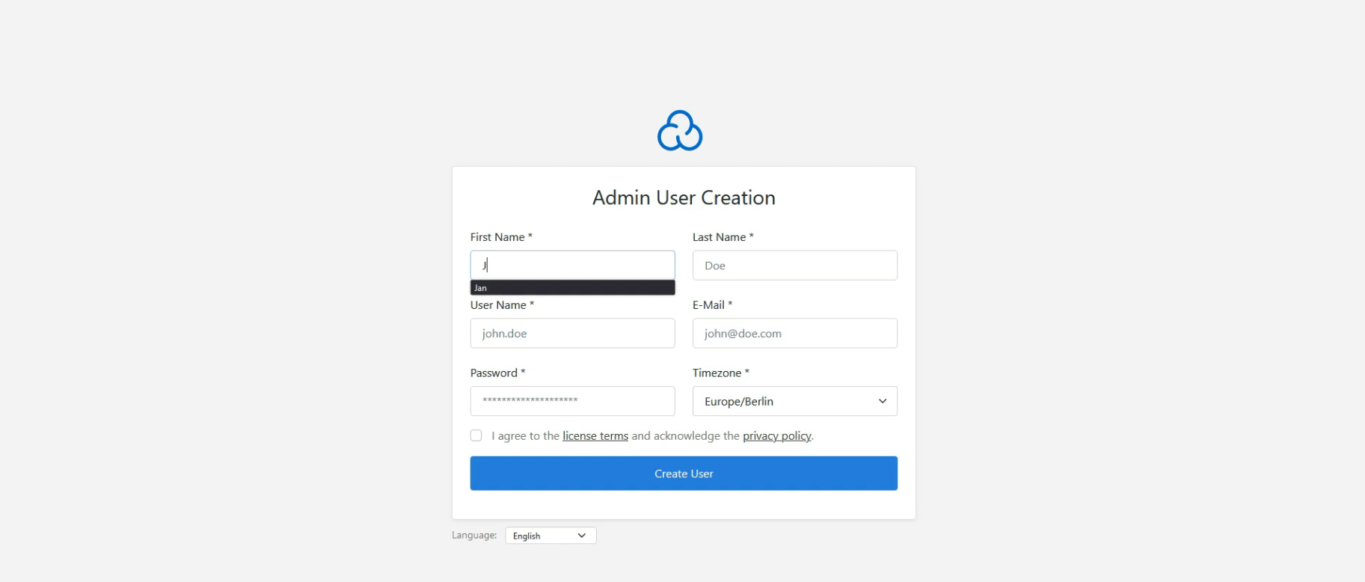The image size is (1365, 582).
Task: Click the "First Name *" label
Action: click(x=500, y=237)
